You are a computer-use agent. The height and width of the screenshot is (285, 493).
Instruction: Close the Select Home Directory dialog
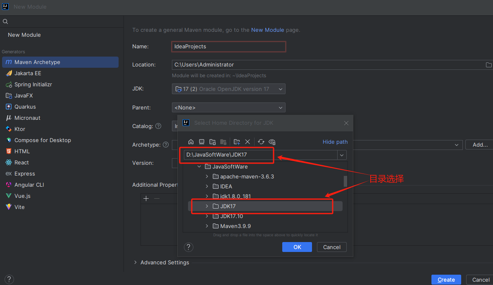[346, 123]
